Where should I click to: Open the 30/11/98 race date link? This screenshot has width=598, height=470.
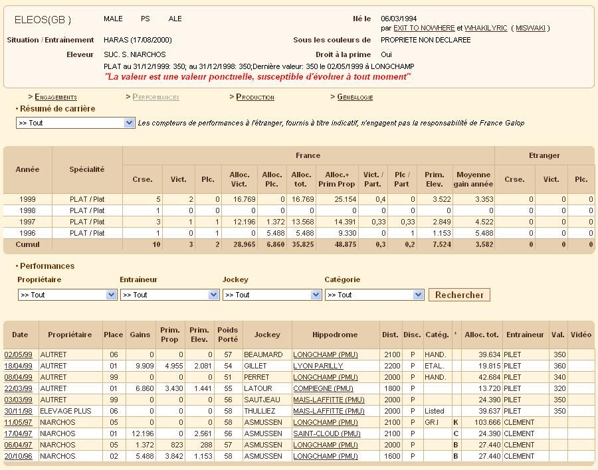pyautogui.click(x=17, y=411)
